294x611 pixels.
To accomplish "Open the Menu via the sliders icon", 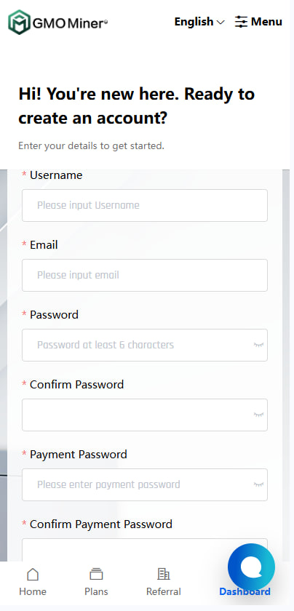I will pos(241,22).
